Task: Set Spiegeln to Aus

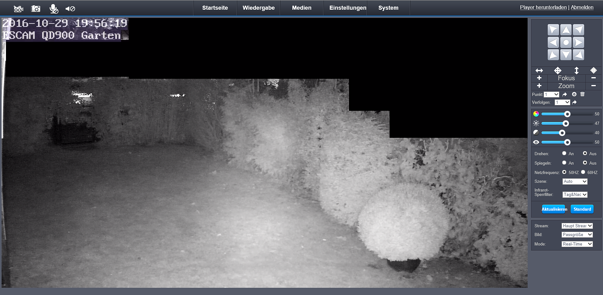Action: pos(585,163)
